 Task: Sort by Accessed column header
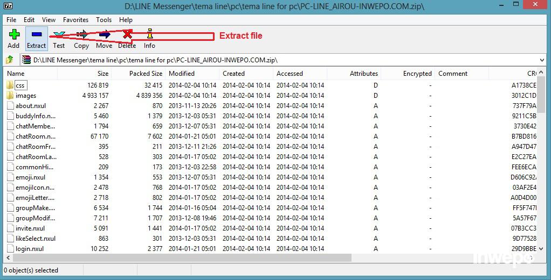click(300, 74)
